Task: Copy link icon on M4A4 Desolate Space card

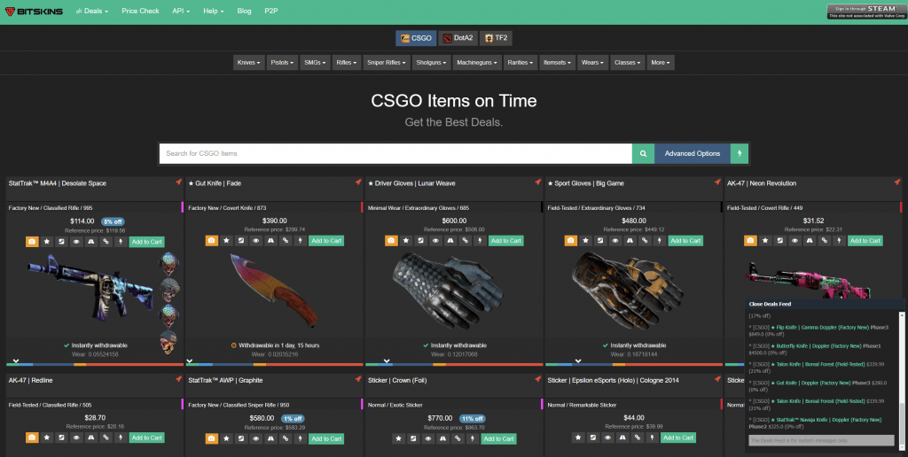Action: 106,242
